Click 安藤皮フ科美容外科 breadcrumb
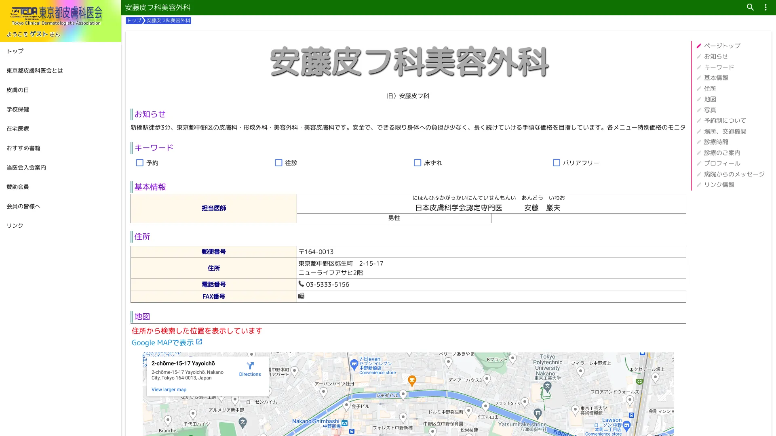 point(168,21)
